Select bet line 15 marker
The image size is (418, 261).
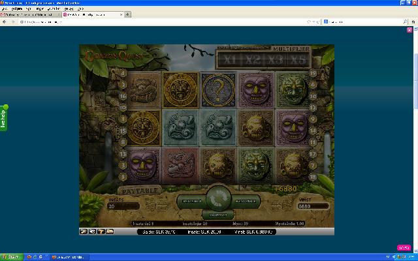[x=123, y=130]
